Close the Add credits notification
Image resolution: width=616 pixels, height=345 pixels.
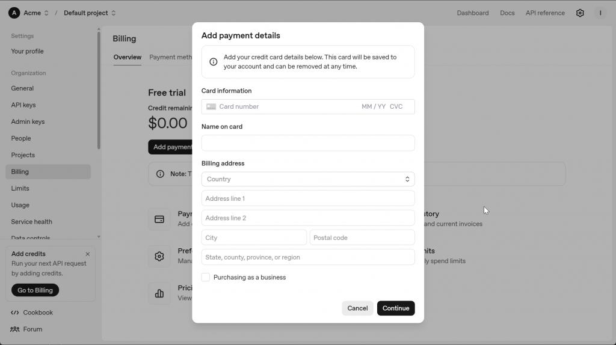coord(88,254)
